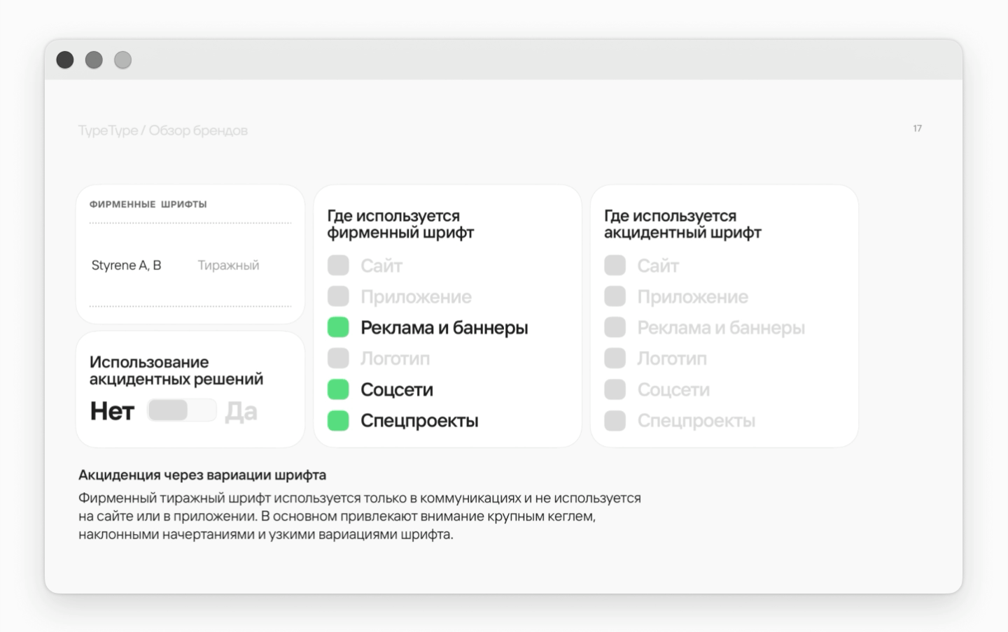Viewport: 1008px width, 632px height.
Task: Click the gray traffic-light window dot
Action: click(x=123, y=60)
